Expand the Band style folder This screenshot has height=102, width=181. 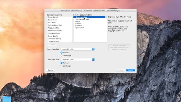(x=75, y=22)
